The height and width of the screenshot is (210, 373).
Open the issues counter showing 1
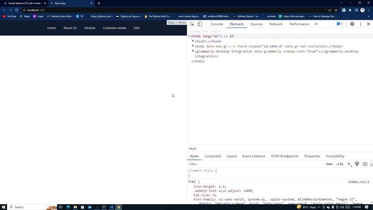(340, 24)
